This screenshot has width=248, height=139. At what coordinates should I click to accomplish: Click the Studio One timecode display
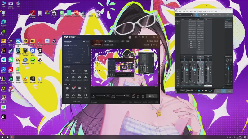(x=187, y=90)
